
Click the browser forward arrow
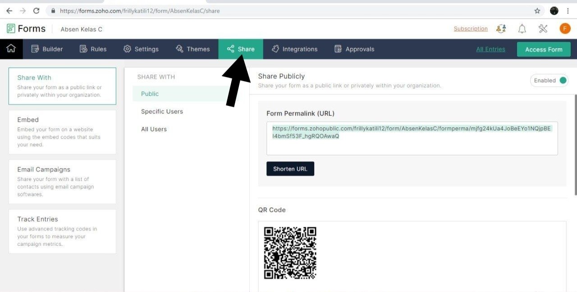tap(23, 10)
